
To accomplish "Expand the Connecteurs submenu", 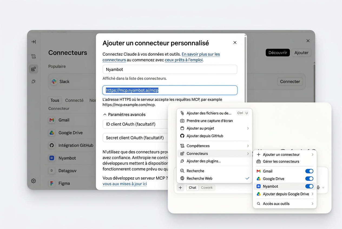I will coord(248,154).
